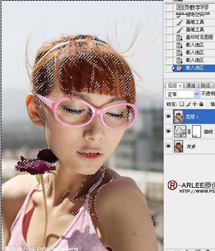Click the brush icon of the lower 画笔工具 history step
215x251 pixels.
click(x=180, y=30)
